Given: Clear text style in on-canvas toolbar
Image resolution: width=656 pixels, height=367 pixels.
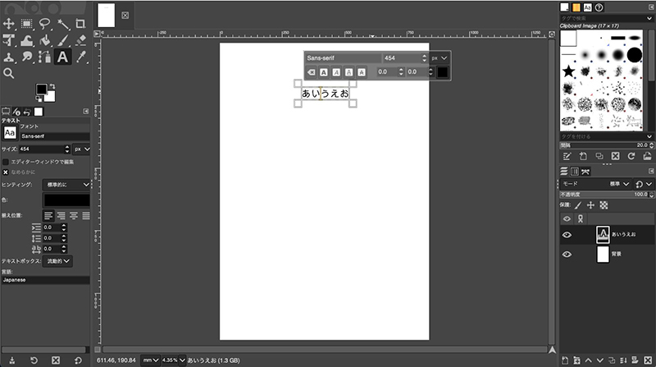Looking at the screenshot, I should click(x=312, y=72).
